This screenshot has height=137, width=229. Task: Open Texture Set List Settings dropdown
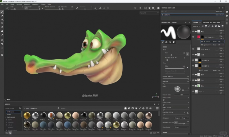219,11
